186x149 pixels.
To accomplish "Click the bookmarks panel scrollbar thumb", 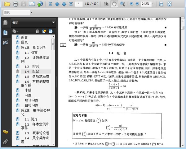I will point(53,44).
